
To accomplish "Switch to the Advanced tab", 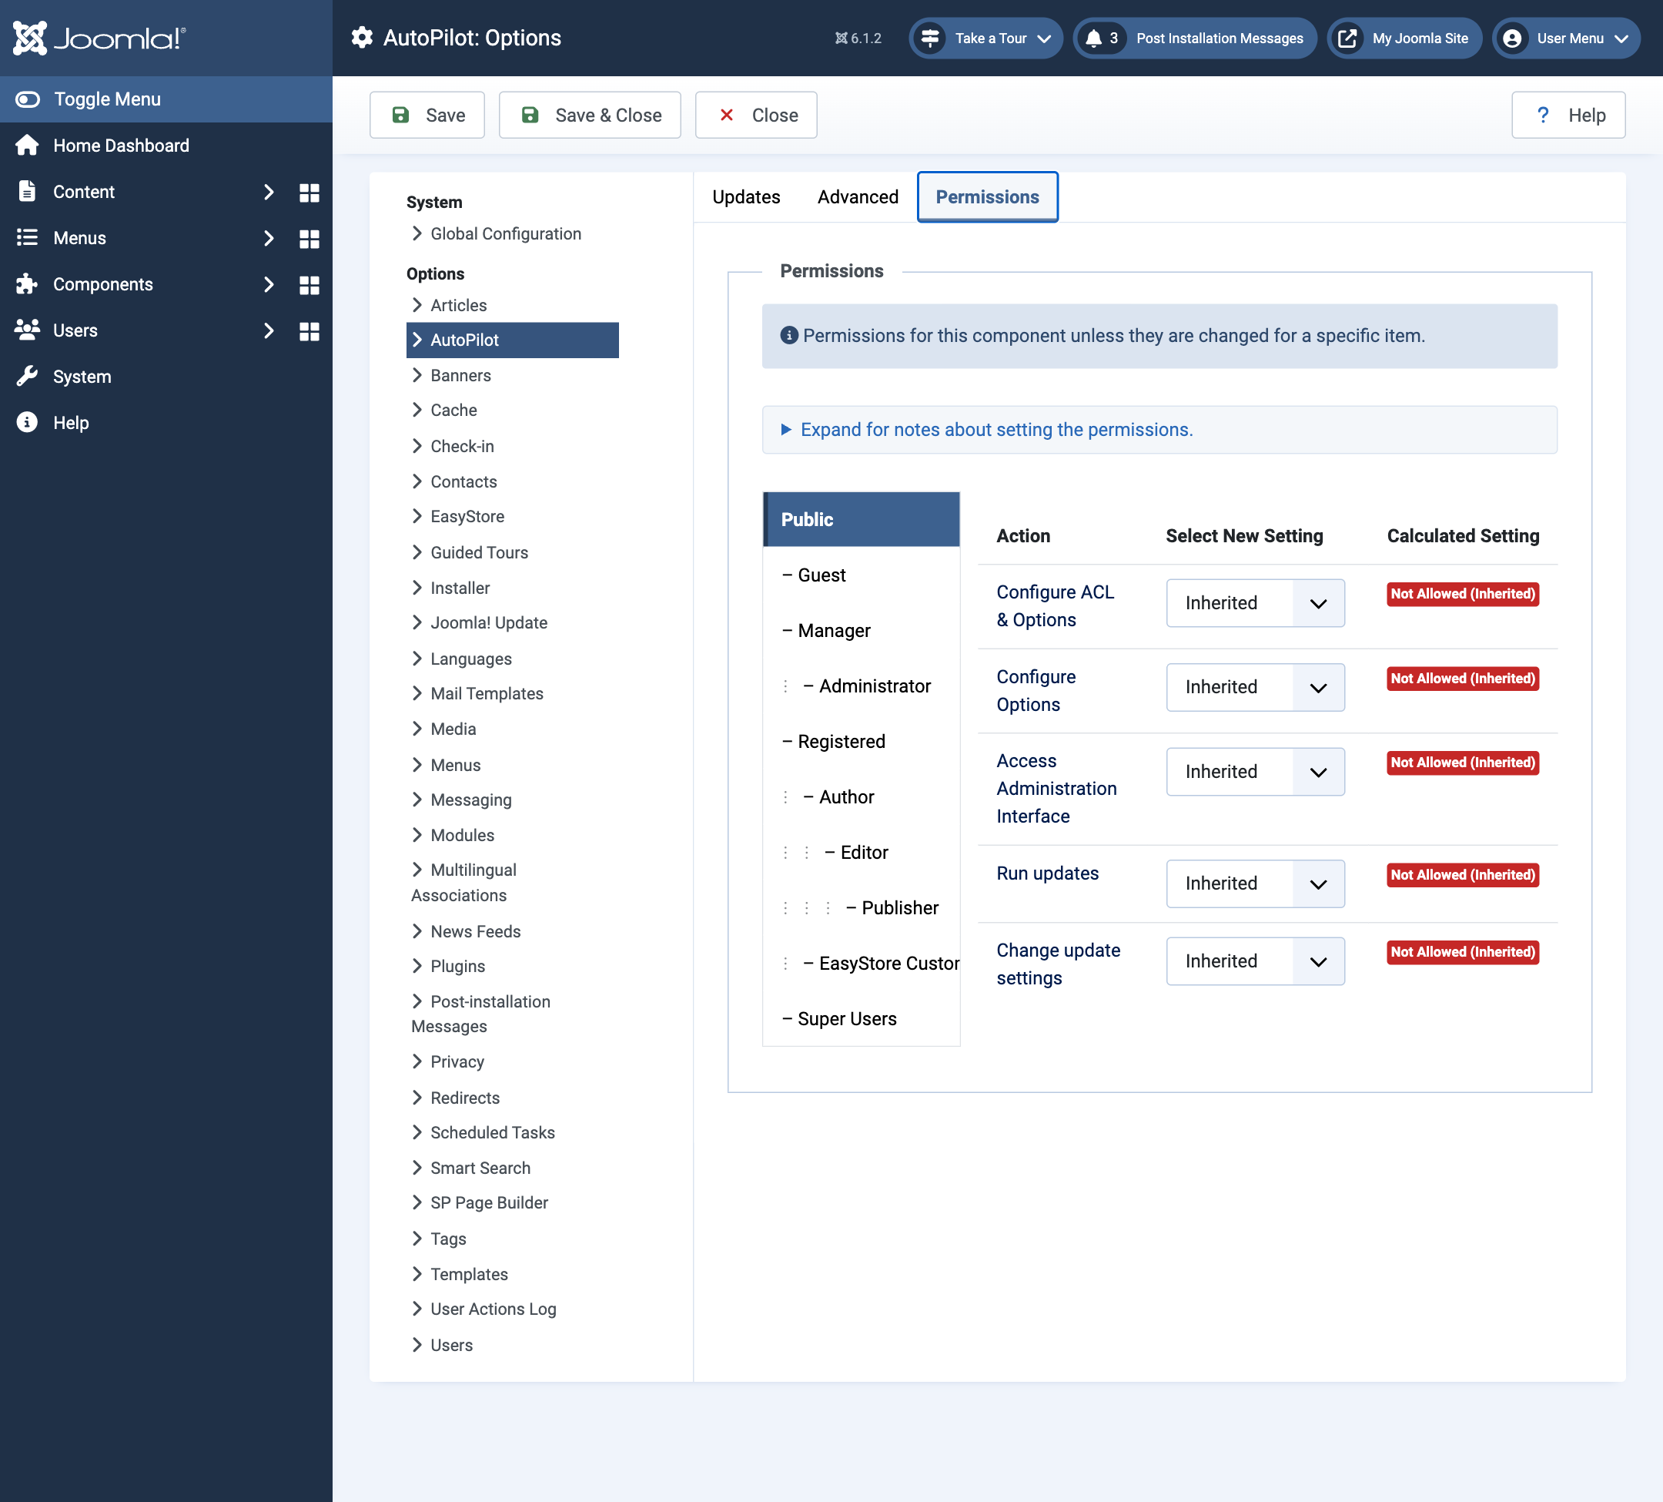I will [858, 197].
